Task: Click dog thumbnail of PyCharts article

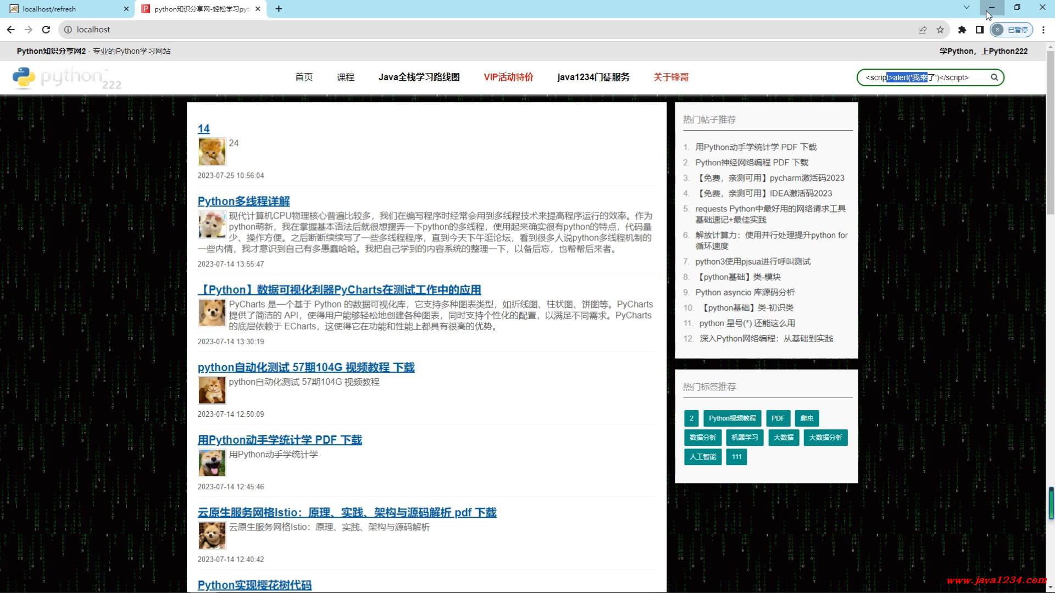Action: [212, 312]
